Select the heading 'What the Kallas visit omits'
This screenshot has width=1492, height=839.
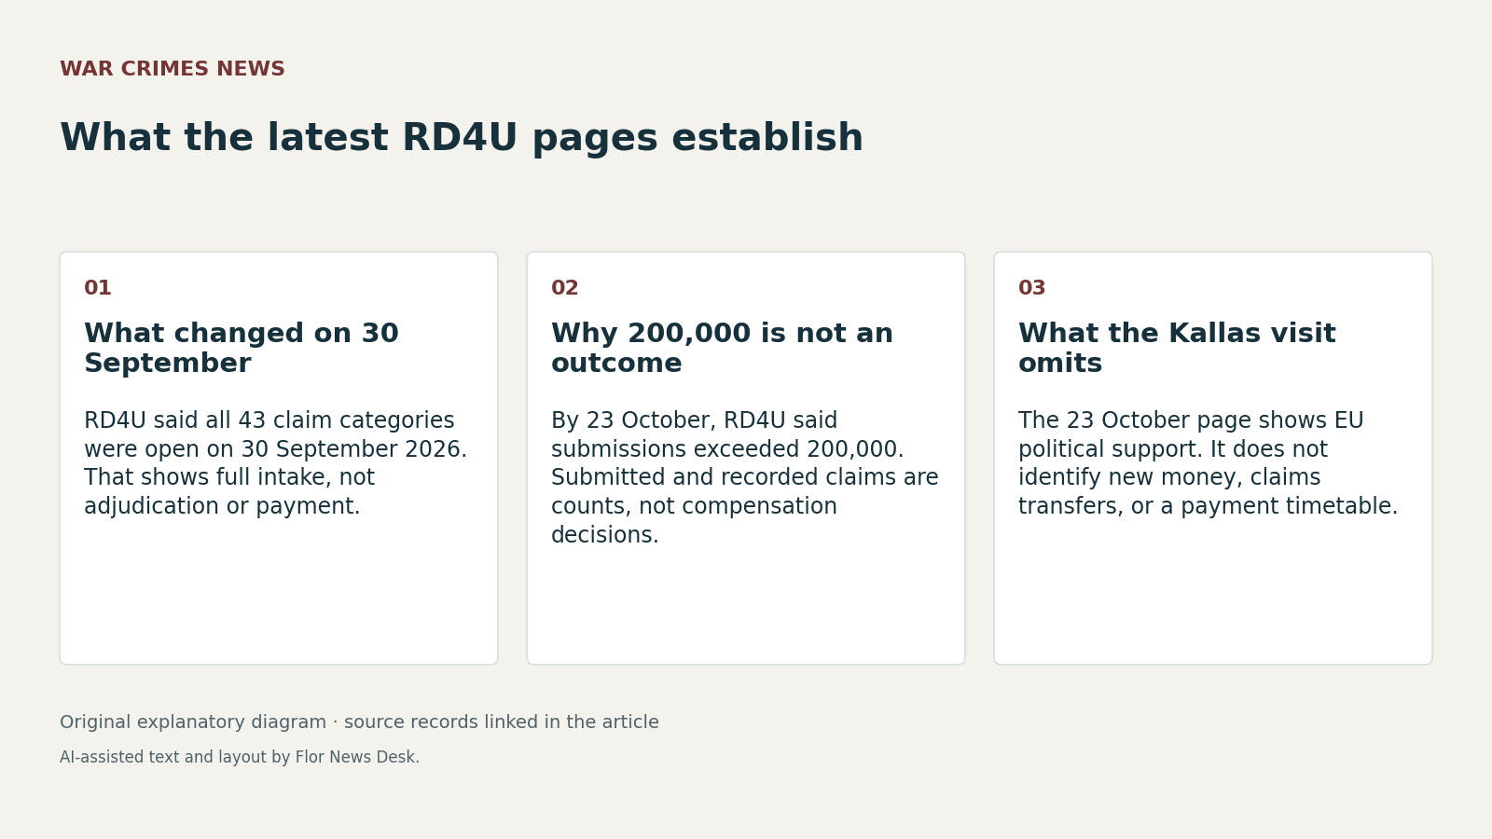coord(1177,349)
